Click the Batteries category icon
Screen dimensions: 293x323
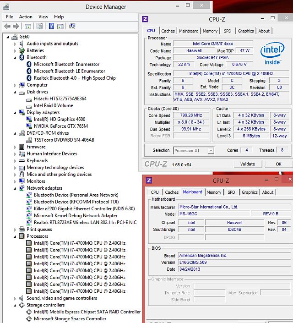click(x=22, y=50)
